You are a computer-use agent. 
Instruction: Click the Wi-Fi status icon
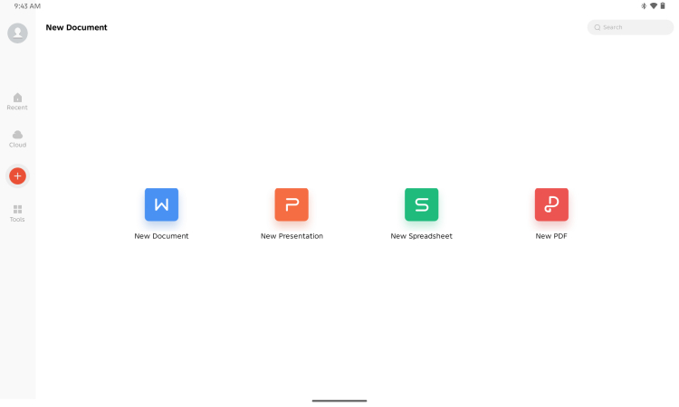(654, 6)
